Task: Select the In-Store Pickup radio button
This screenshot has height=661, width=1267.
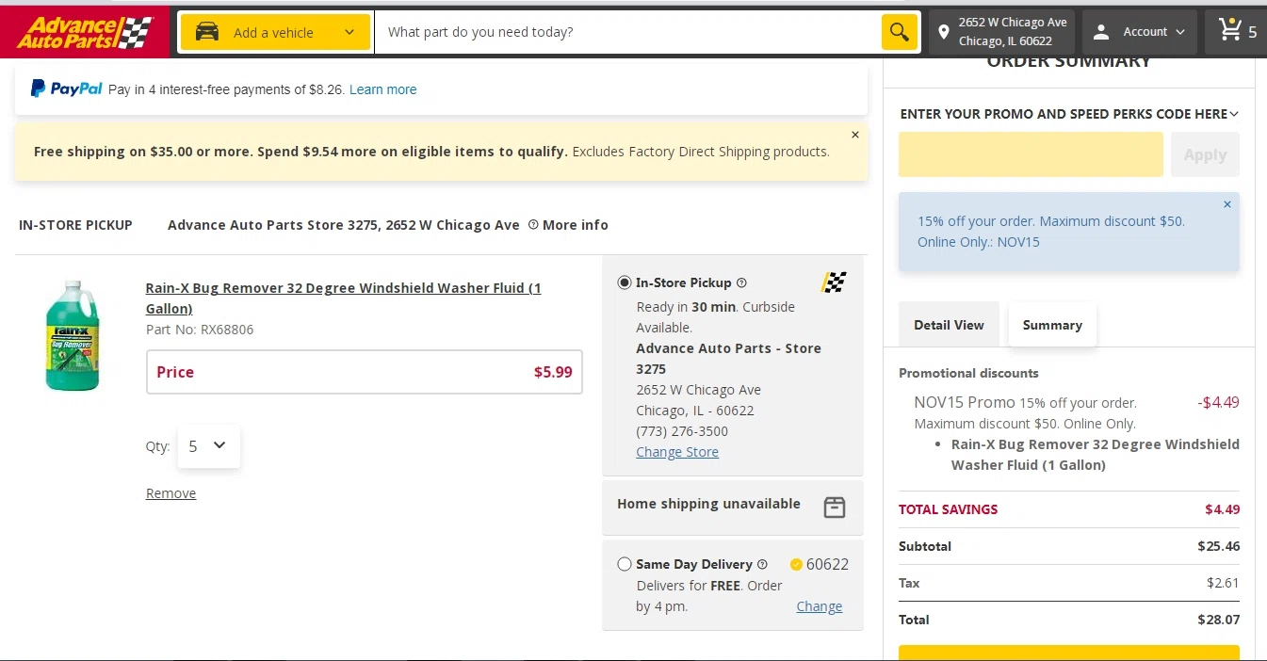Action: pos(625,282)
